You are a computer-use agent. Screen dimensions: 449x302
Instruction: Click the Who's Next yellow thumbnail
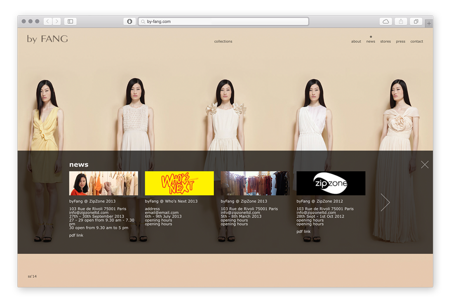[x=179, y=183]
